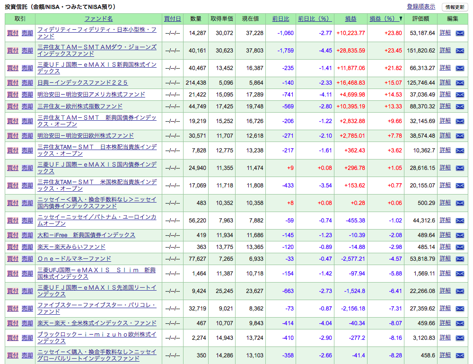Click 売却 for フィデリティ・日本小型株ファンド
This screenshot has width=473, height=364.
pyautogui.click(x=27, y=33)
